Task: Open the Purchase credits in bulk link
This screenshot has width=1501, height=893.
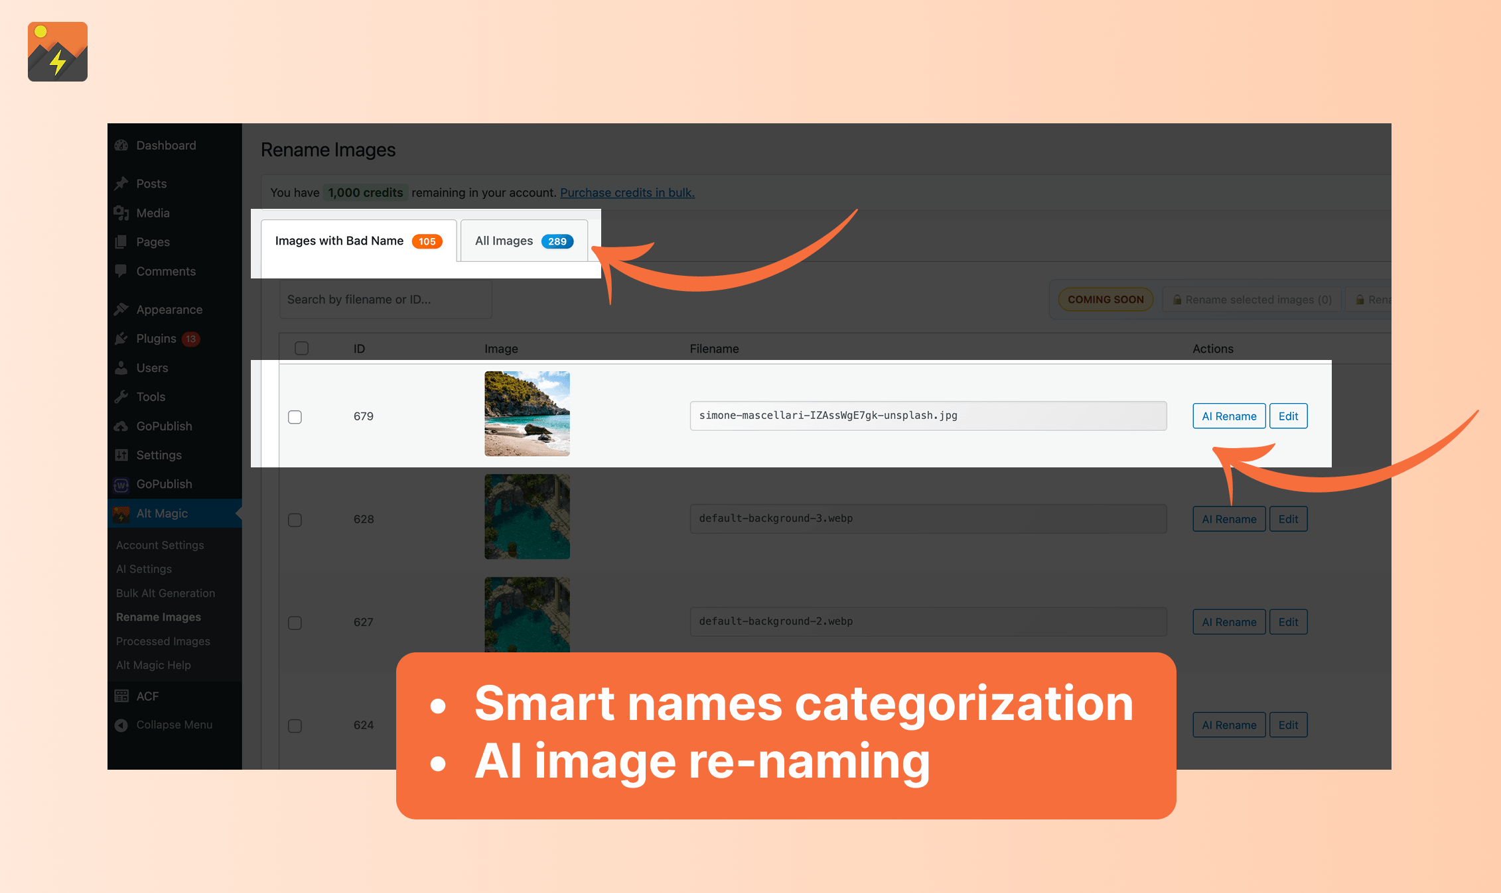Action: tap(627, 192)
